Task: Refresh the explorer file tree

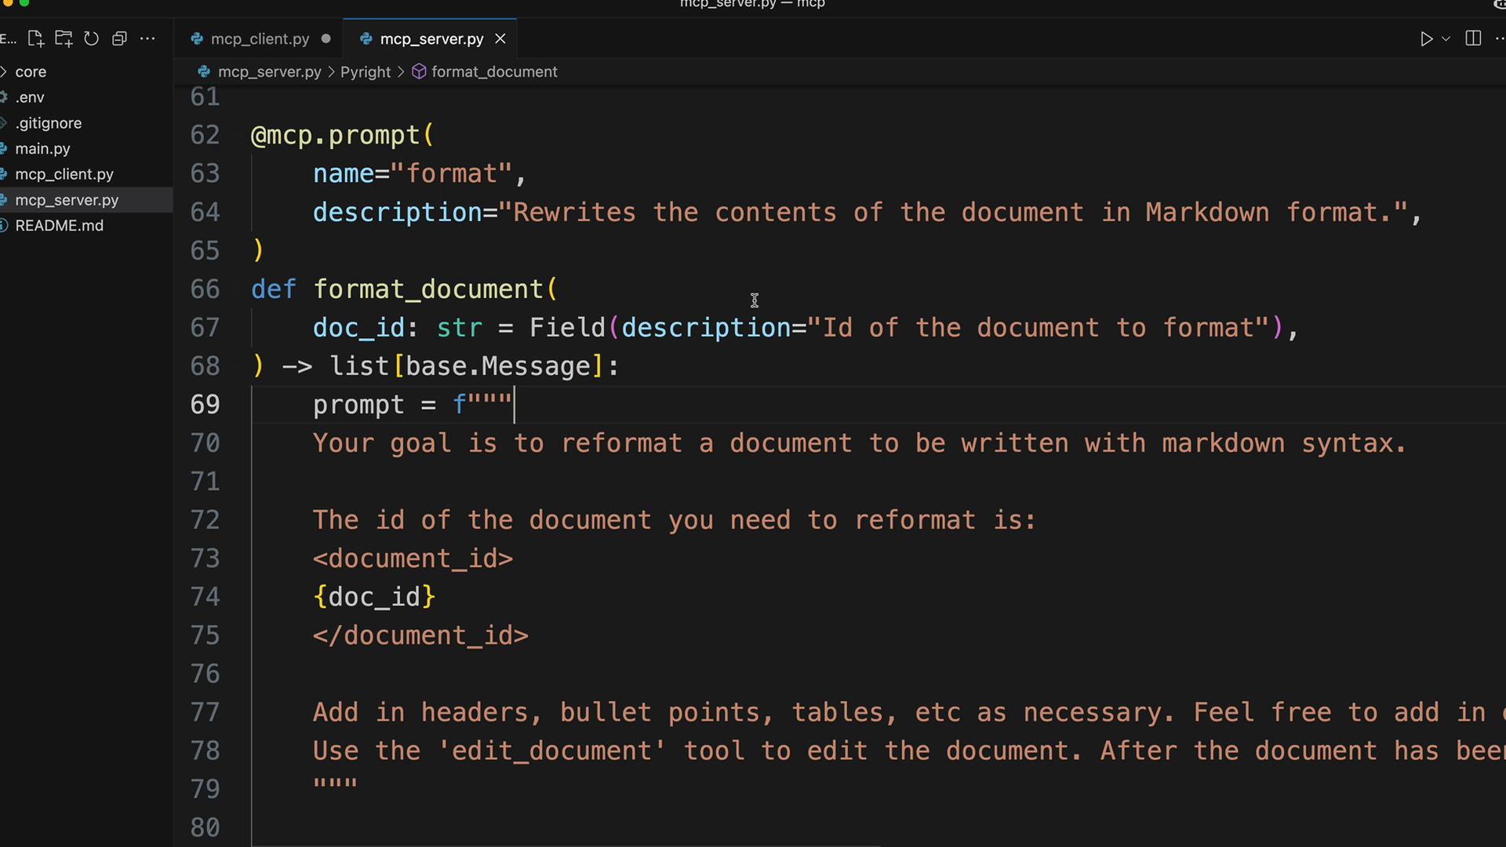Action: click(91, 38)
